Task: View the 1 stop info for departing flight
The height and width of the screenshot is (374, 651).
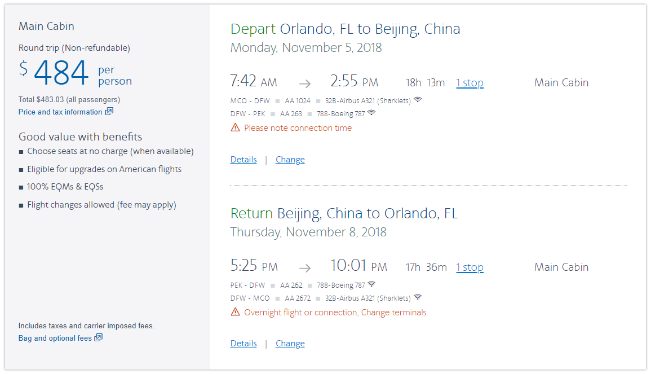Action: (x=470, y=83)
